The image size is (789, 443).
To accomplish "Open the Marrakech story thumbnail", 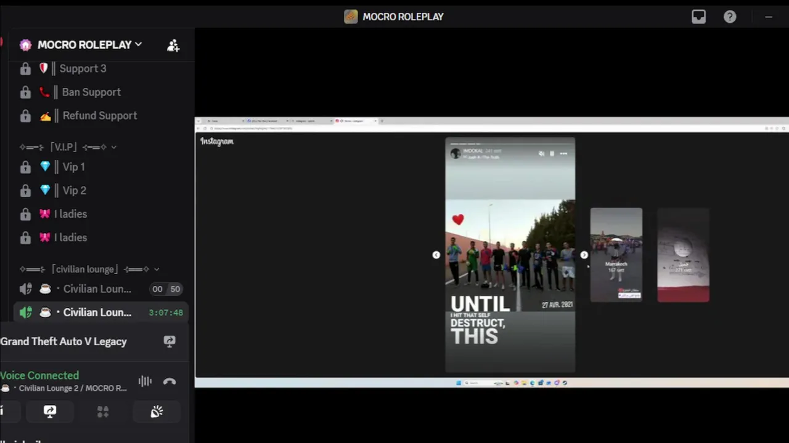I will point(616,255).
